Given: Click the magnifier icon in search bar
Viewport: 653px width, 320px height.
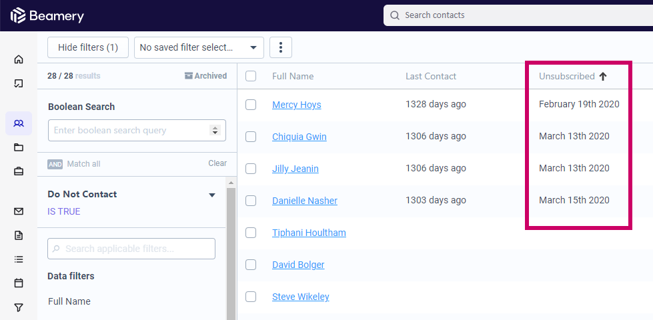Looking at the screenshot, I should (394, 15).
